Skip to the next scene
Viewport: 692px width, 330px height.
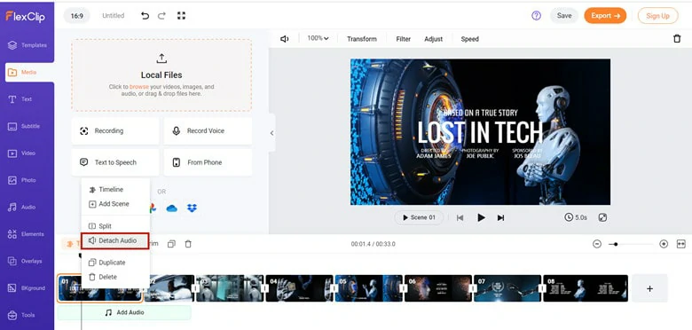(500, 217)
